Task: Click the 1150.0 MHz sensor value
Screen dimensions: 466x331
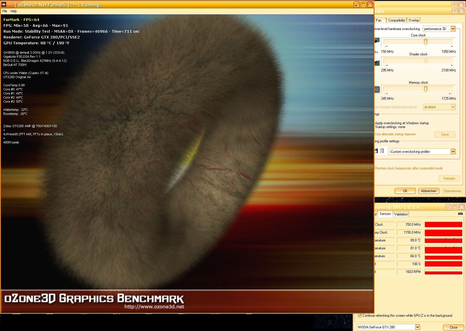Action: [409, 232]
